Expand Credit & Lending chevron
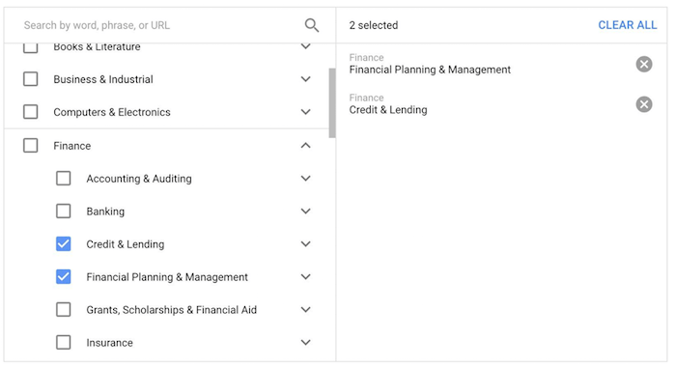 306,244
